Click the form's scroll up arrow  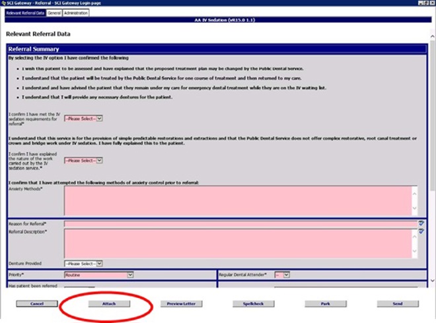click(433, 36)
